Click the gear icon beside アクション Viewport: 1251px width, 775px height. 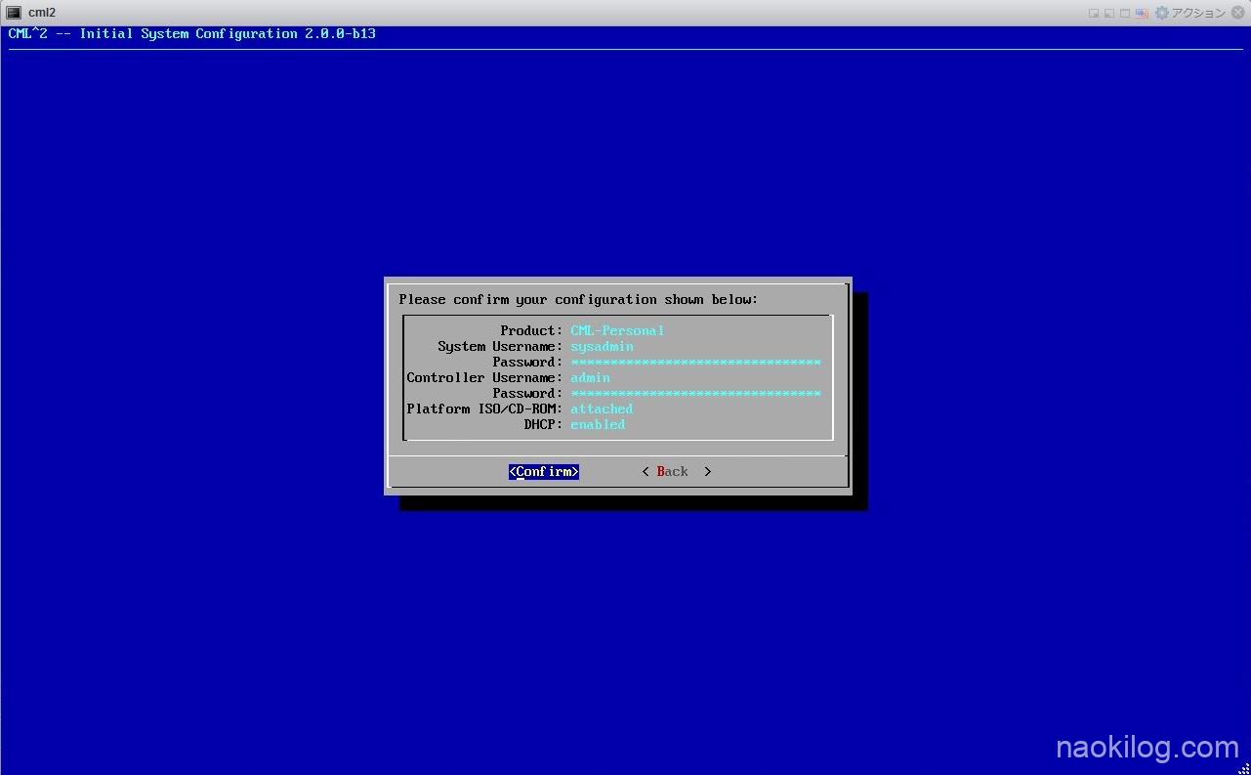(x=1161, y=13)
